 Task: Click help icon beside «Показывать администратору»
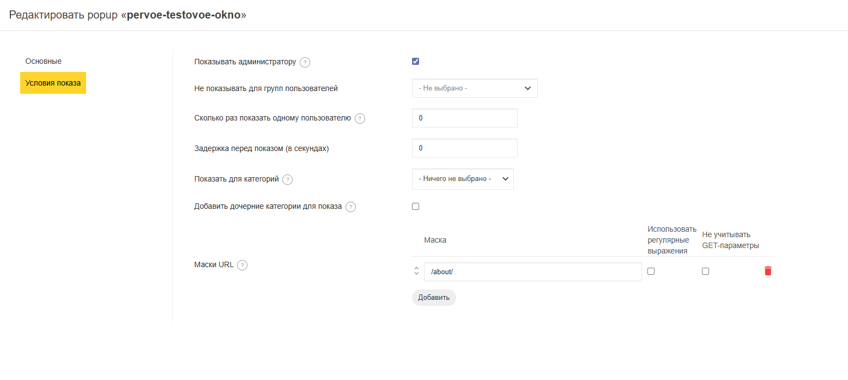(x=305, y=62)
